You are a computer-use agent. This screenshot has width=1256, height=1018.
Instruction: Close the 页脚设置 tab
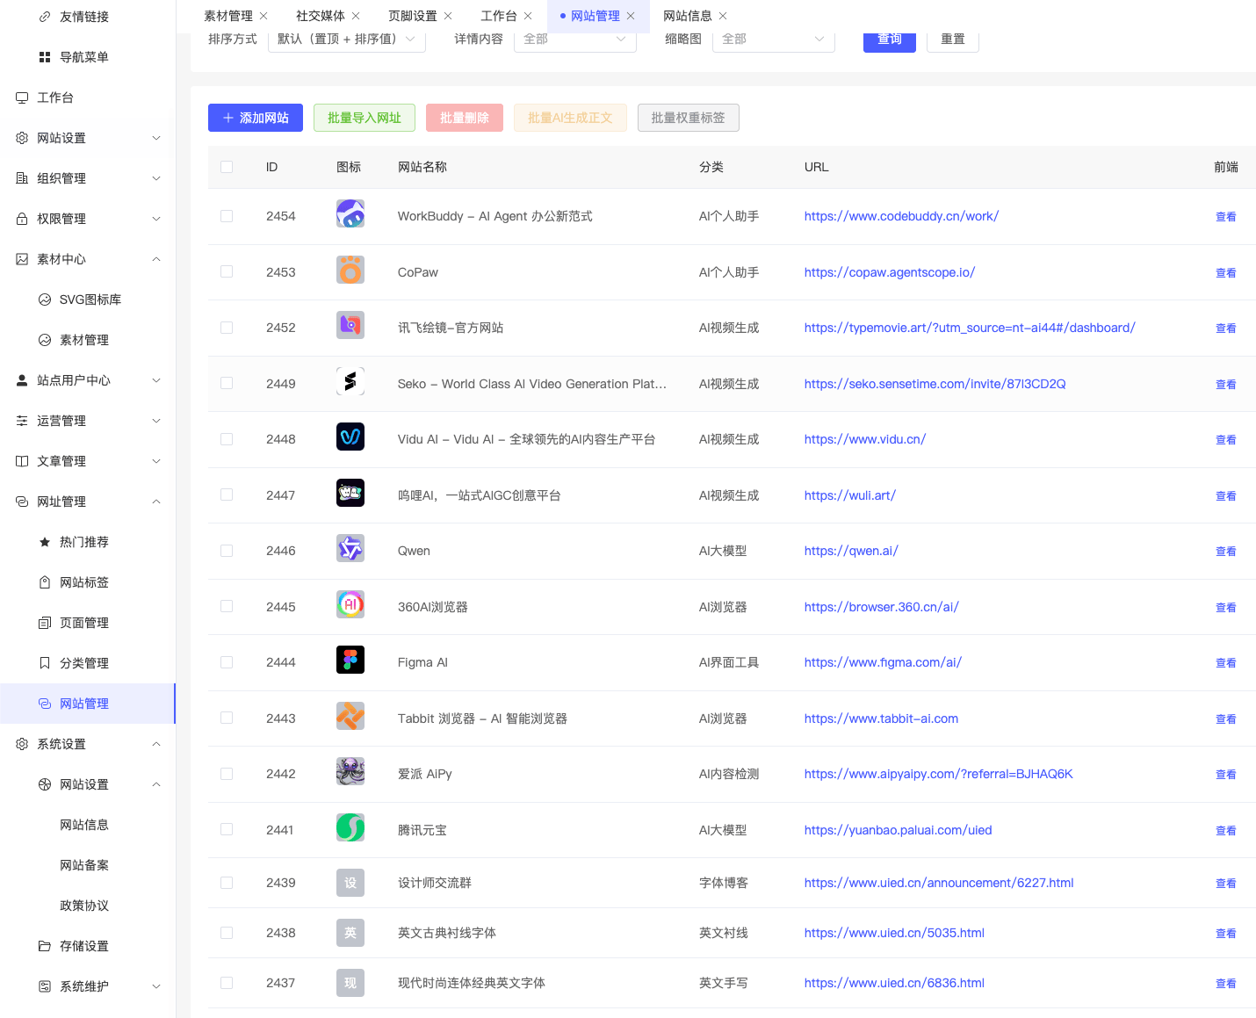point(448,16)
